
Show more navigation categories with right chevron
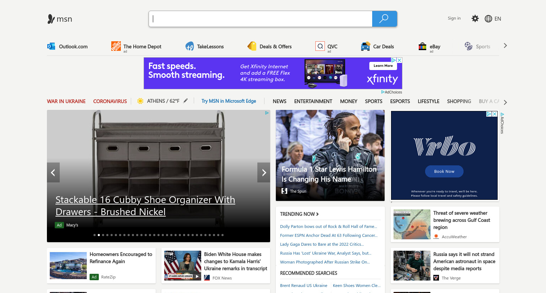coord(505,102)
